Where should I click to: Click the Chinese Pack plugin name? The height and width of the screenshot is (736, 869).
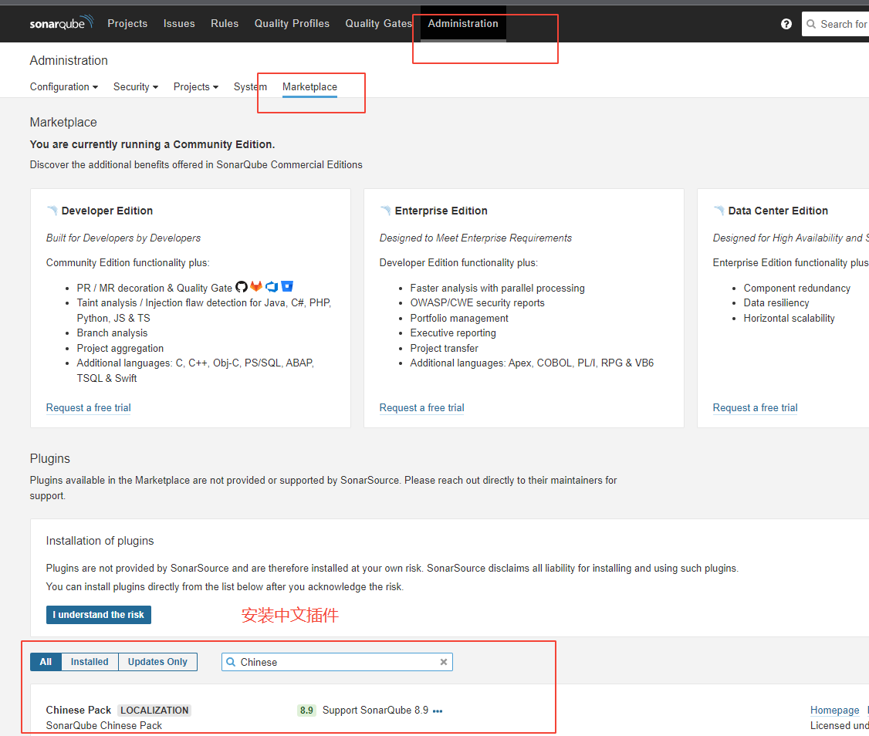coord(79,710)
